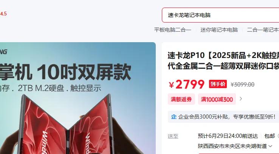
Task: Select the 二合一笔记本 search suggestion
Action: 263,30
